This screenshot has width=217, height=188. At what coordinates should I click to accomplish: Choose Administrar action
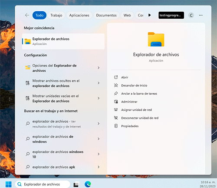[x=129, y=102]
